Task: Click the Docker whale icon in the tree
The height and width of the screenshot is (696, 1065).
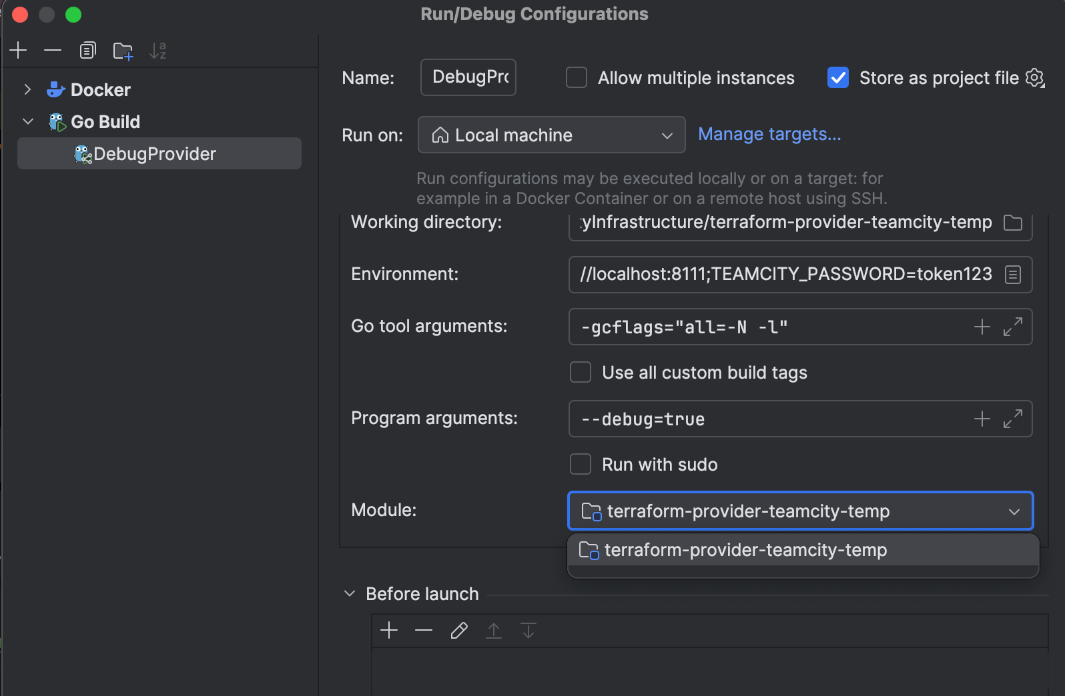Action: click(x=56, y=89)
